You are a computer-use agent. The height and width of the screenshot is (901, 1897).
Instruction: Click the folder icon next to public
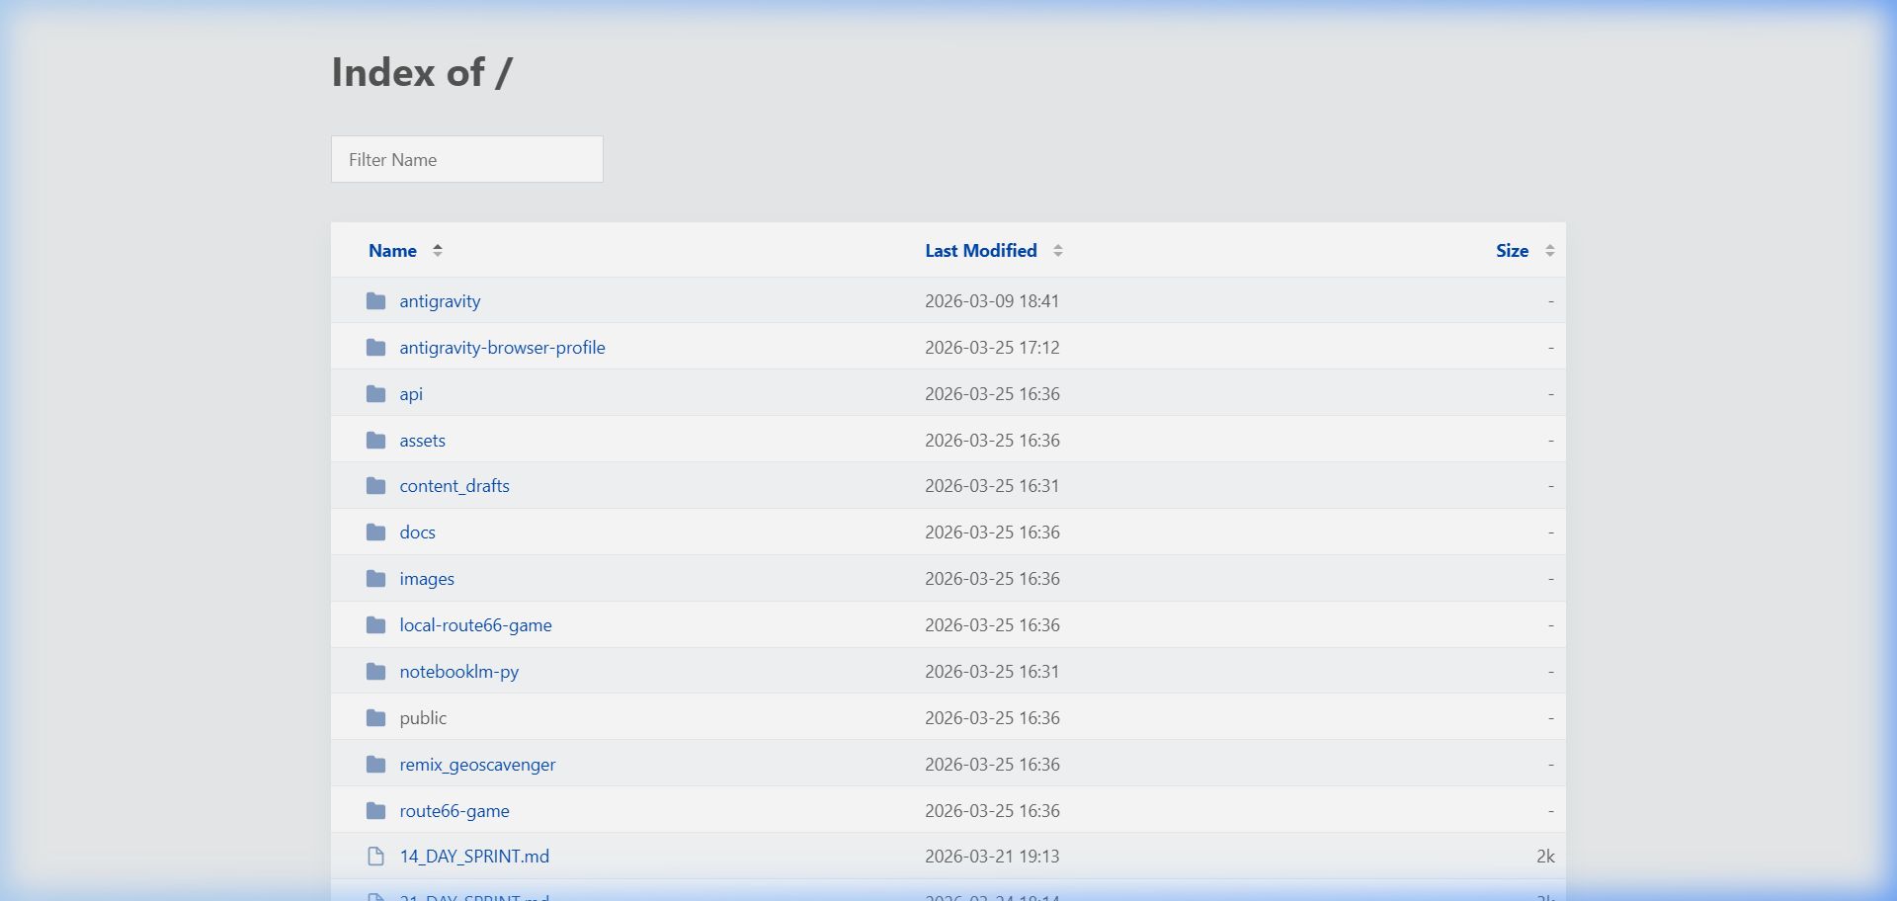coord(375,718)
